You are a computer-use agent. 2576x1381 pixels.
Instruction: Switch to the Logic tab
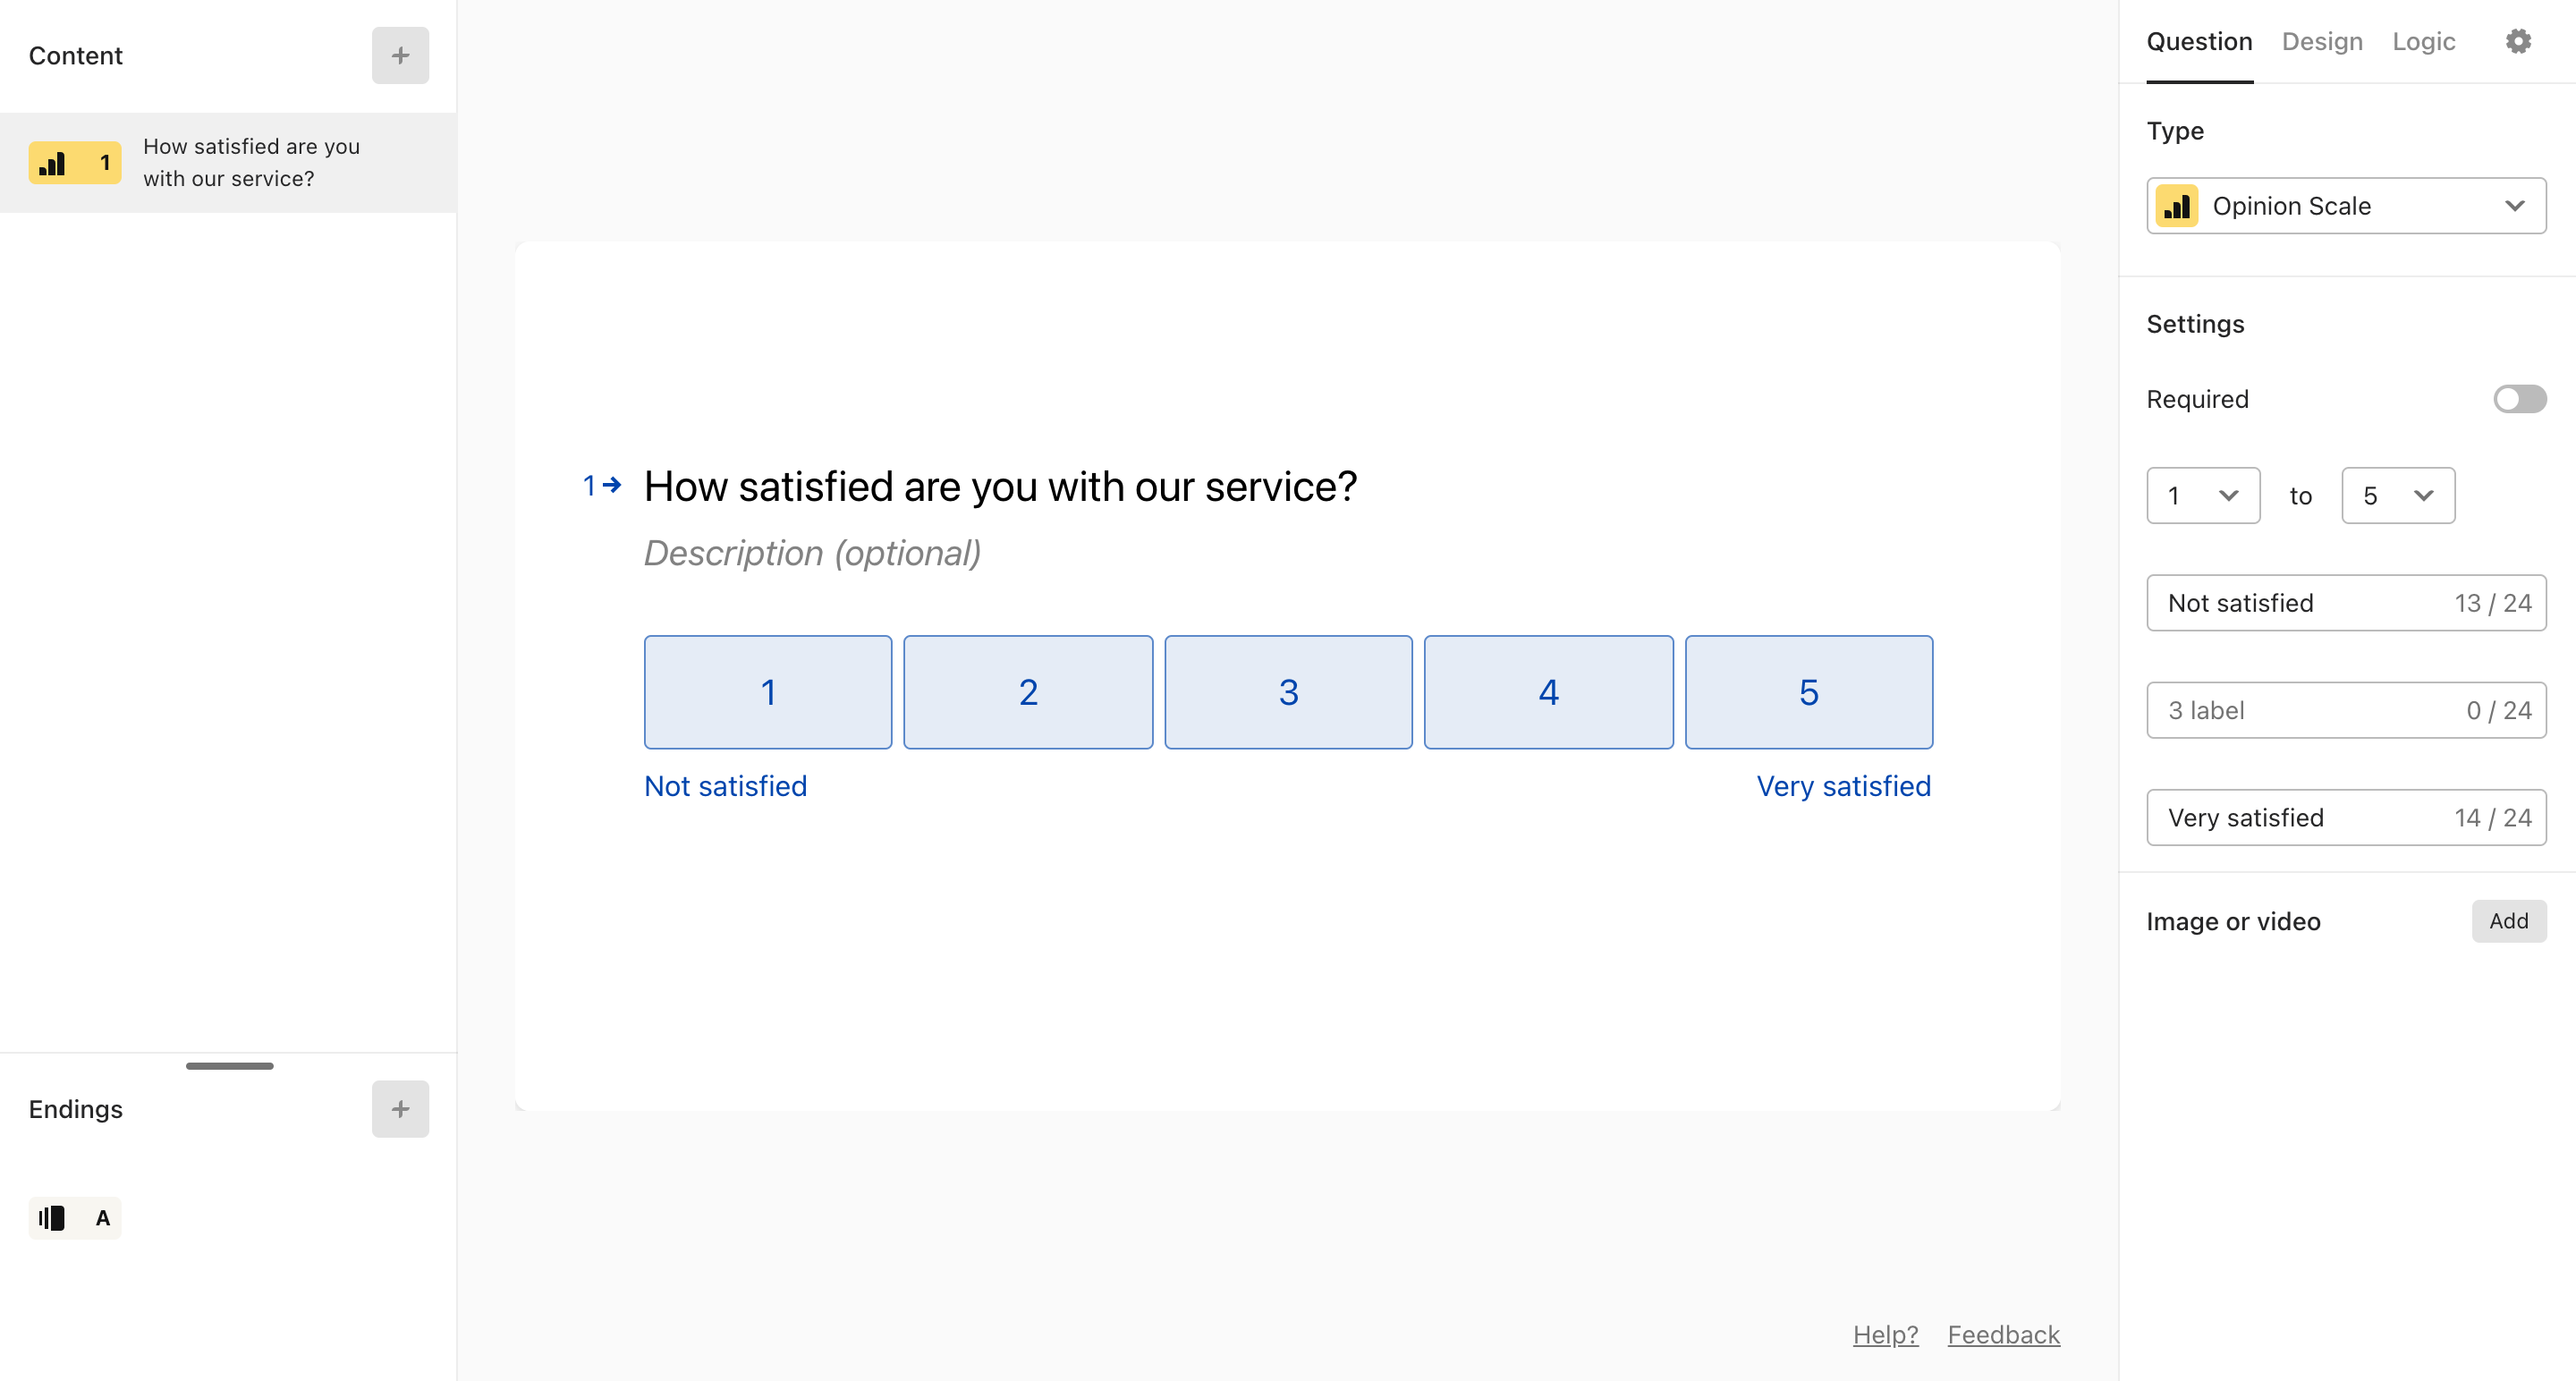(x=2423, y=41)
